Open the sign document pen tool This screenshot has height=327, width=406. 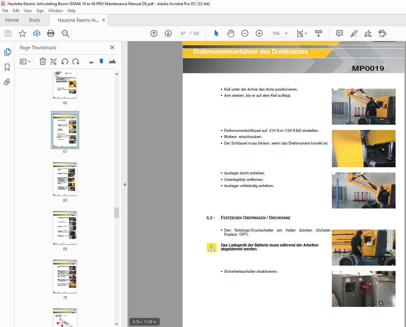368,33
